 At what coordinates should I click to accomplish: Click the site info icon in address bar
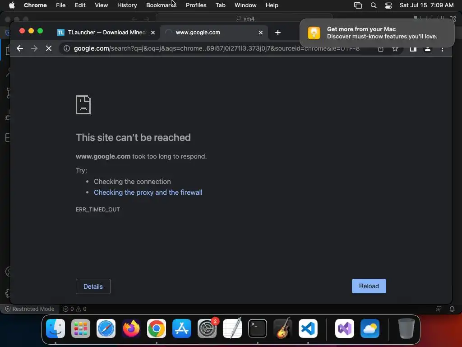(67, 48)
